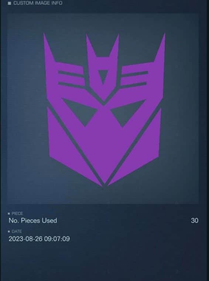Select the No. Pieces Used label
209x281 pixels.
[x=33, y=221]
